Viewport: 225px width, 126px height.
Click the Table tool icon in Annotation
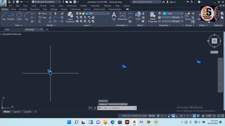(130, 21)
